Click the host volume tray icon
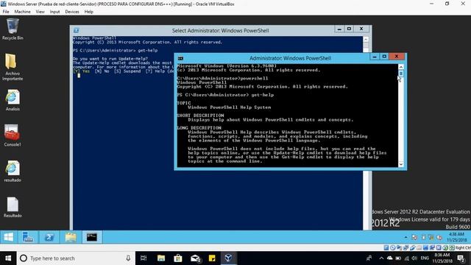This screenshot has width=471, height=265. 414,258
